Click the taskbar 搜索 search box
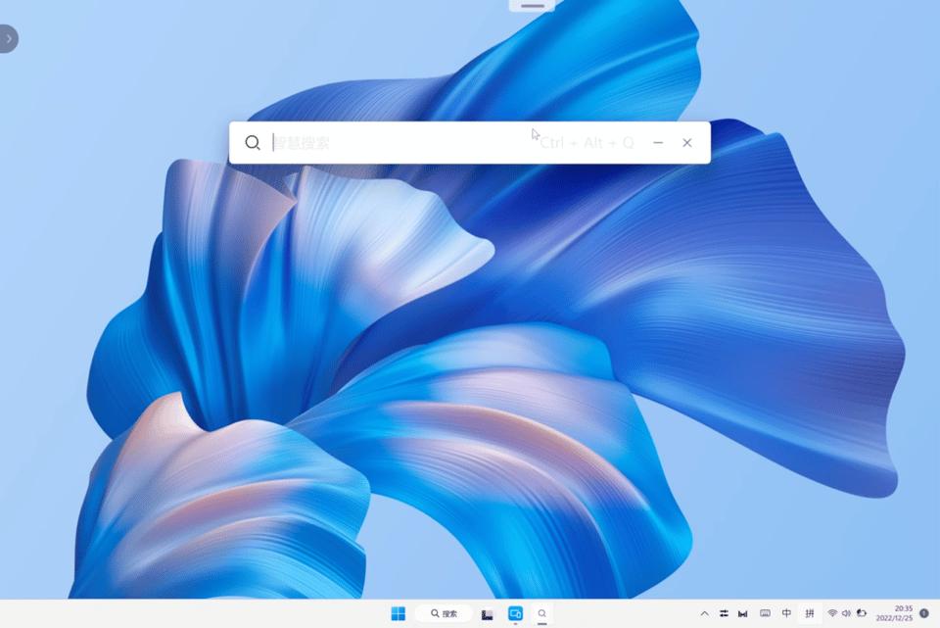Image resolution: width=940 pixels, height=628 pixels. [x=445, y=613]
